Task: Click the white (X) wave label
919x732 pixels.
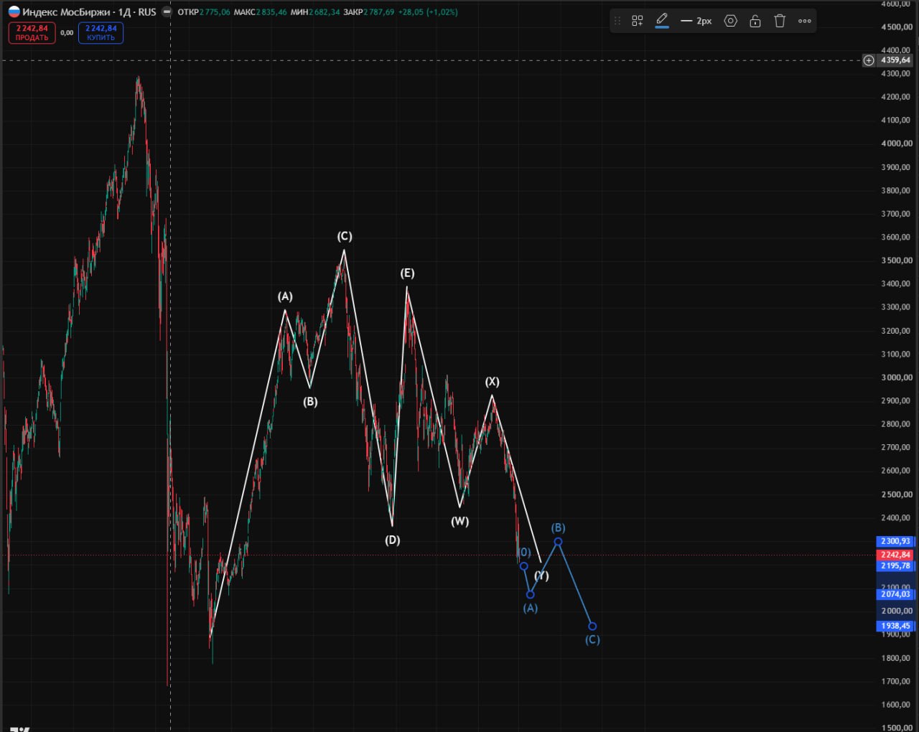Action: pyautogui.click(x=492, y=382)
